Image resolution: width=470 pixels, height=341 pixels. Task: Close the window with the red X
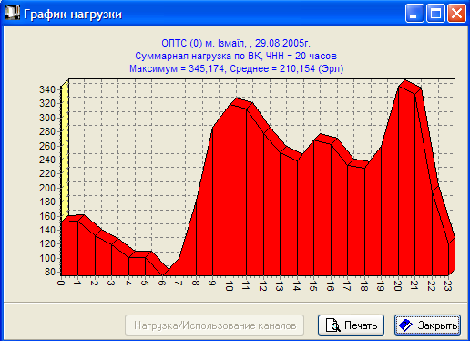point(456,14)
